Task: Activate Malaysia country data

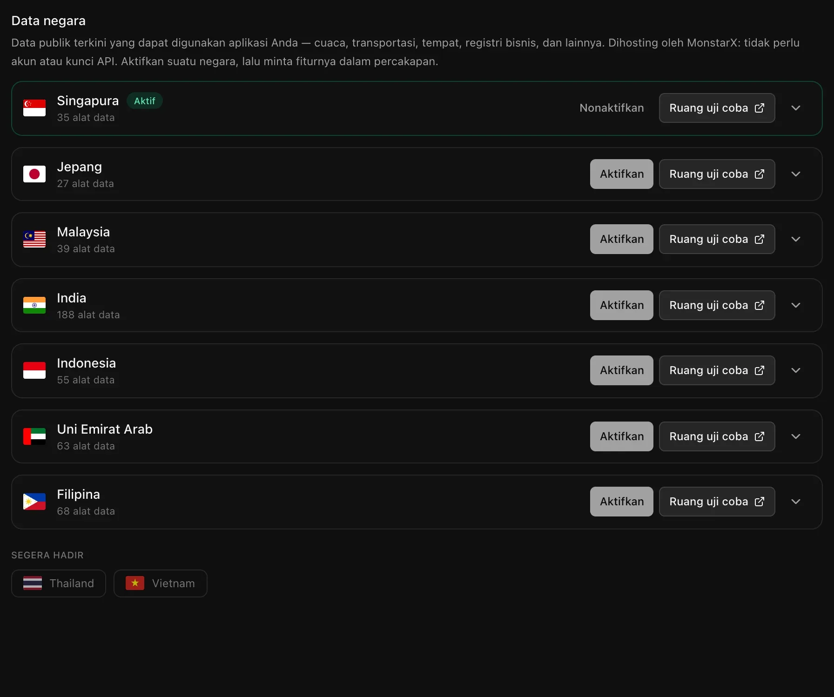Action: (x=622, y=239)
